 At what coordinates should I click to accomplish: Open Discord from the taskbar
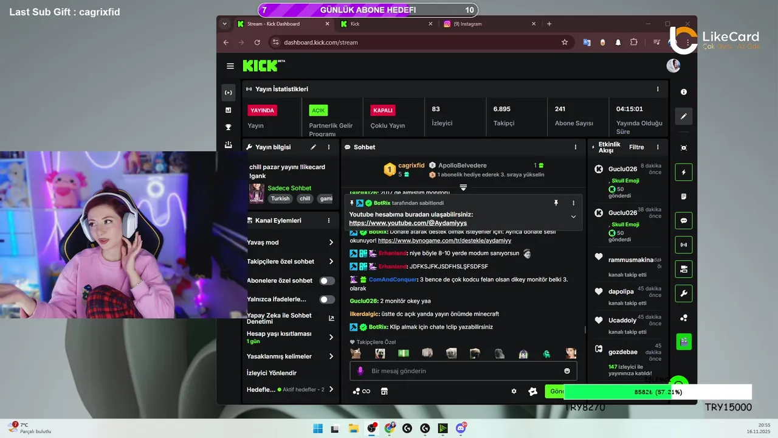tap(461, 428)
